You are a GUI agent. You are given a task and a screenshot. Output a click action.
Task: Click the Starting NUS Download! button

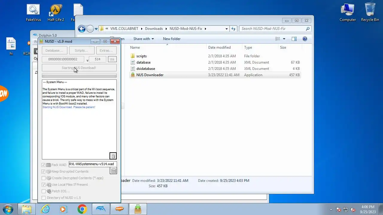pos(79,68)
